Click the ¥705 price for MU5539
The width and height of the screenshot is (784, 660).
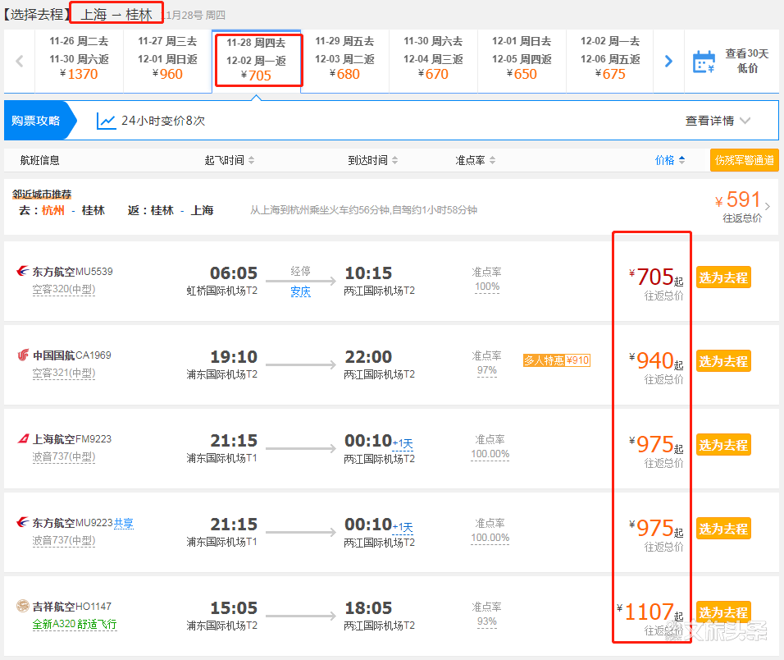pos(655,277)
